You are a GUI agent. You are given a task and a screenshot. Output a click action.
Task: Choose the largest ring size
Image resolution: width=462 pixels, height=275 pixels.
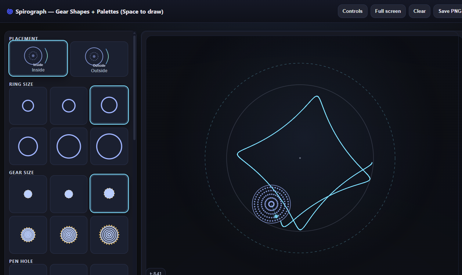click(x=109, y=146)
